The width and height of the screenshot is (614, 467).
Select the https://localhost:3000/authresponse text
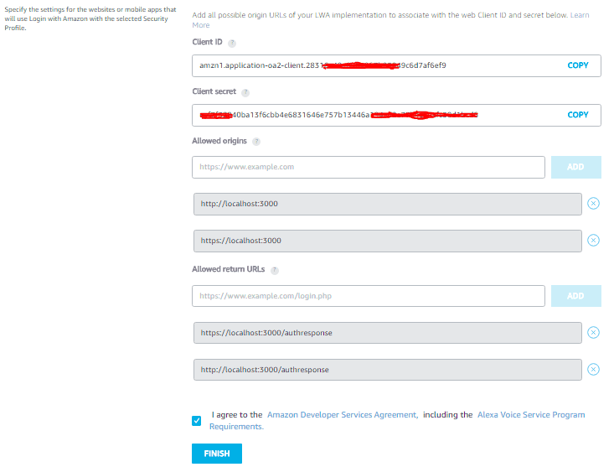tap(266, 333)
